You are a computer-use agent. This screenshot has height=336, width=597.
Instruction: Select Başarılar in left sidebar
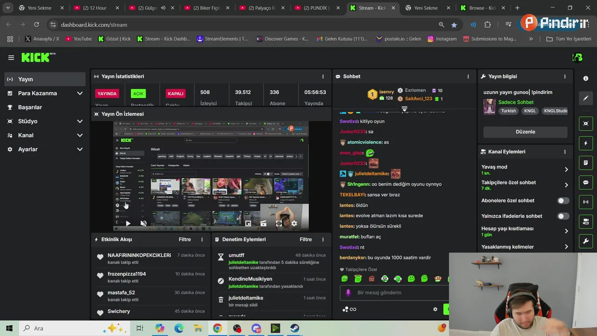[x=45, y=107]
